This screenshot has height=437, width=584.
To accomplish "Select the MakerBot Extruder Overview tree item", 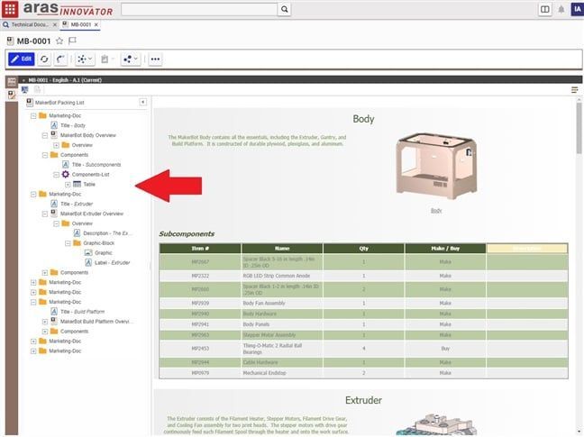I will coord(97,214).
